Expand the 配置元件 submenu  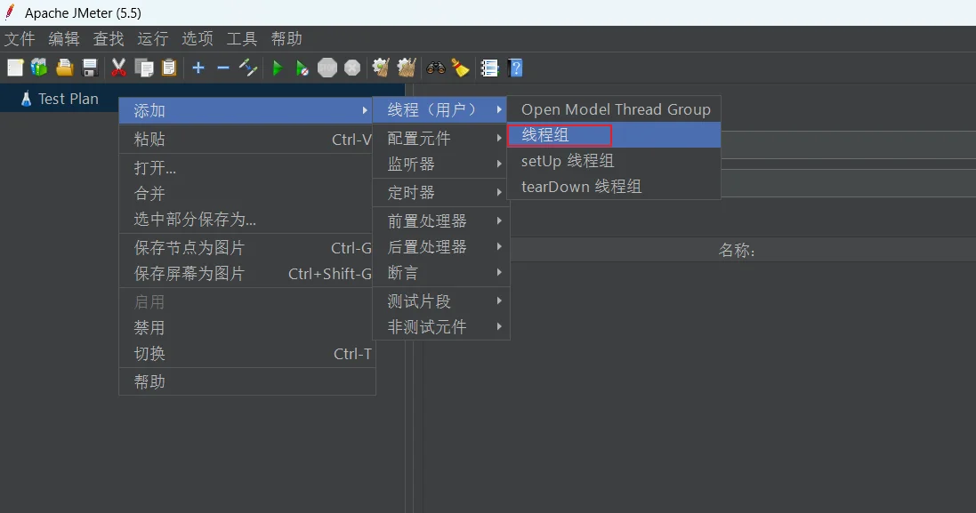(440, 138)
